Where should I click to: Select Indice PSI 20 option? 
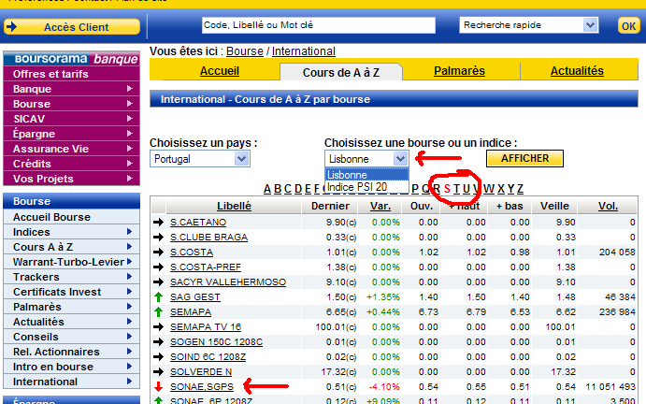(366, 187)
